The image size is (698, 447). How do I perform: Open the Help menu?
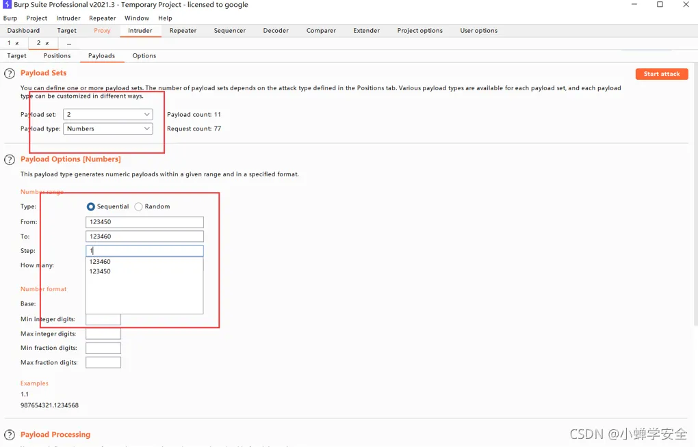coord(165,18)
